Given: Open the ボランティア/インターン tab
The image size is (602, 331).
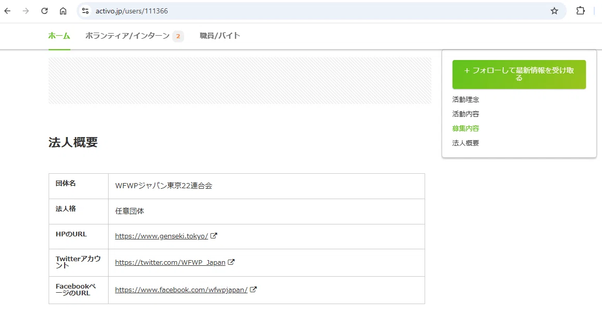Looking at the screenshot, I should point(127,36).
